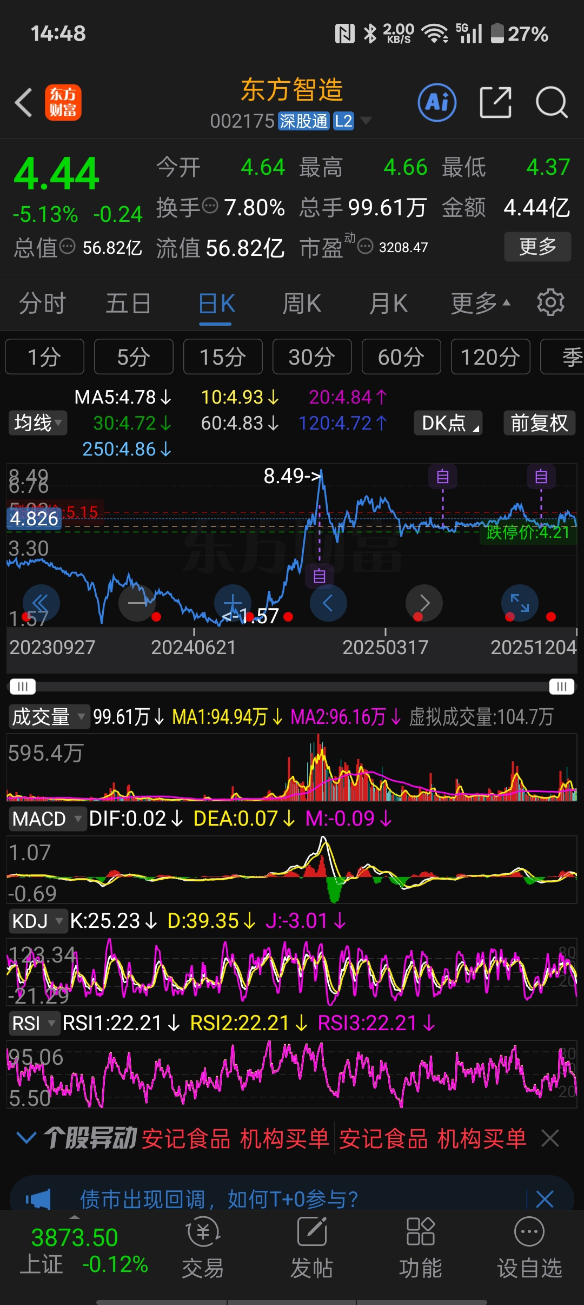
Task: Tap the info icon beside 市盈
Action: tap(366, 246)
